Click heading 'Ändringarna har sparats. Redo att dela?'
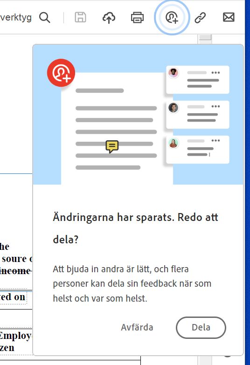This screenshot has width=250, height=365. 136,228
